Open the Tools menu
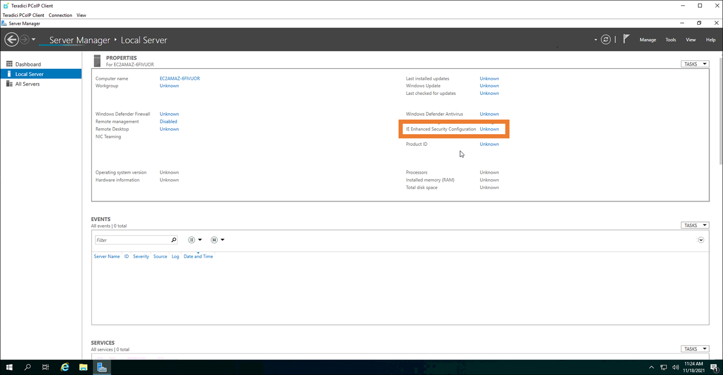This screenshot has height=375, width=723. (671, 40)
